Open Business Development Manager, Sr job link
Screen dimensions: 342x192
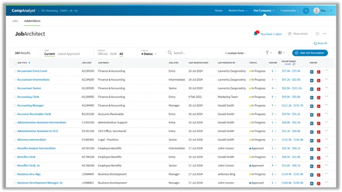pos(40,183)
